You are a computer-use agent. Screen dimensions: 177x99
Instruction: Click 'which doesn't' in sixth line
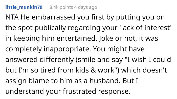144,70
